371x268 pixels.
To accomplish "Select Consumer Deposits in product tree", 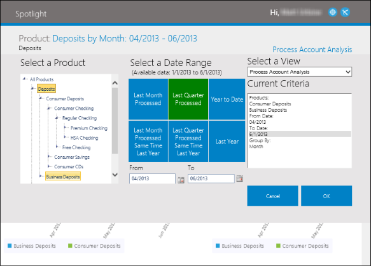I will tap(65, 98).
